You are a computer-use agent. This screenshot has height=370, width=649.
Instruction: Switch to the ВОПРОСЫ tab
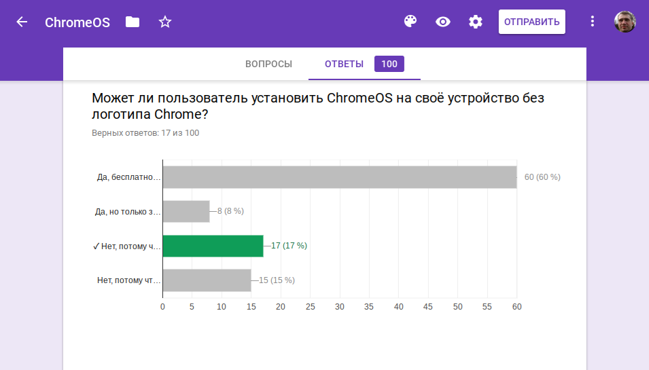click(268, 64)
